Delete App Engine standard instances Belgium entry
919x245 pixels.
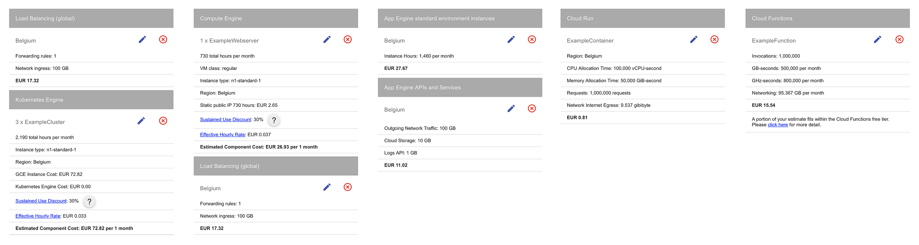coord(532,39)
